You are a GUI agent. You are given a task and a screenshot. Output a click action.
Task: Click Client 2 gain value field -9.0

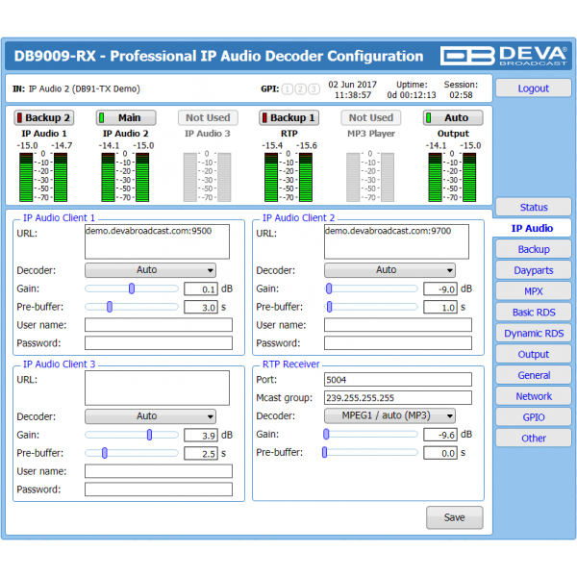440,289
